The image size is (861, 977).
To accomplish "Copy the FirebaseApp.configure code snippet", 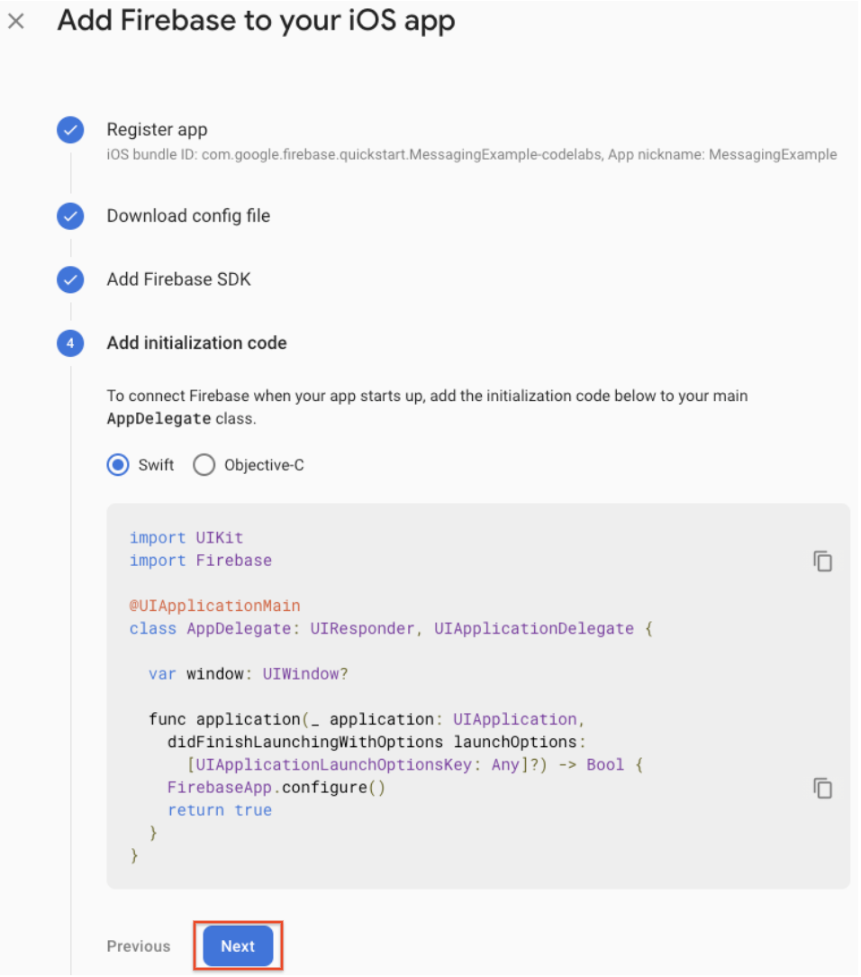I will [822, 788].
